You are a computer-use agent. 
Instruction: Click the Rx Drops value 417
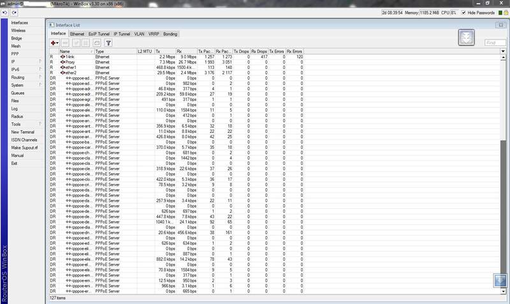point(264,57)
